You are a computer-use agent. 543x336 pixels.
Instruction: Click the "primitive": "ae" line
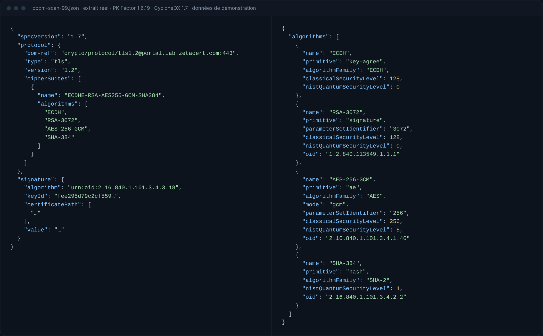click(x=332, y=187)
